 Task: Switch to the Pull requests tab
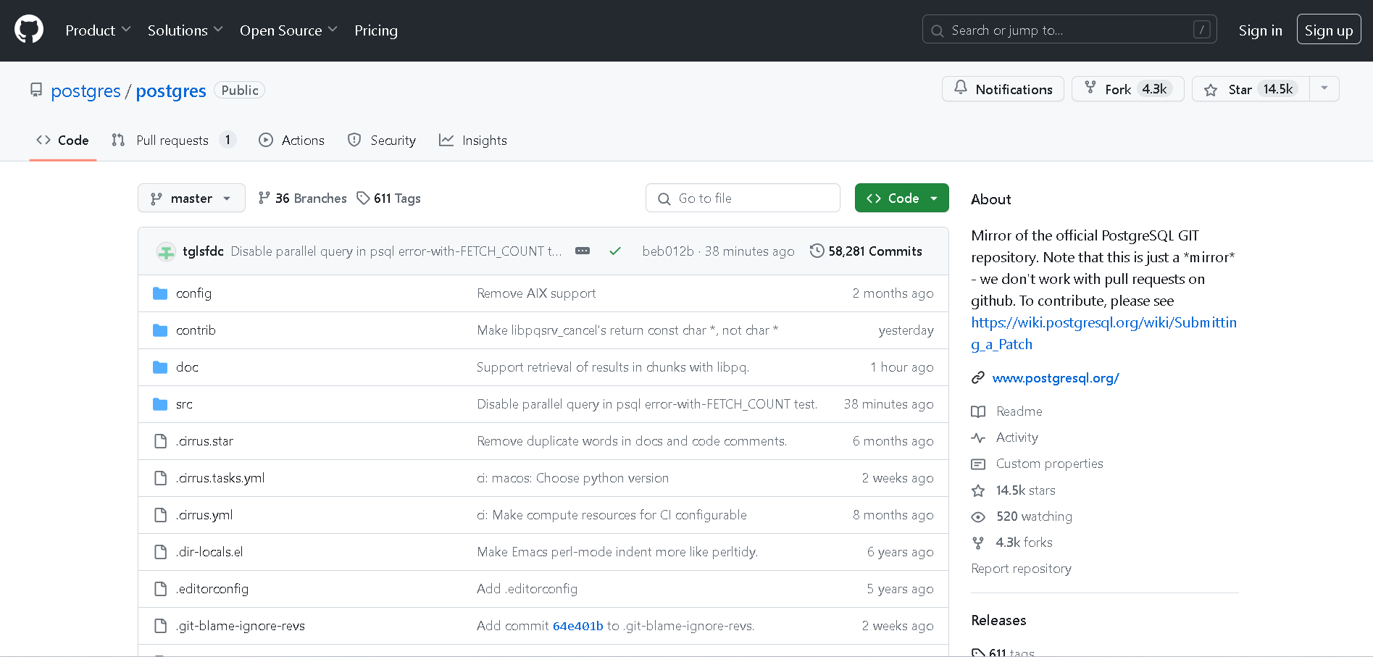point(172,141)
